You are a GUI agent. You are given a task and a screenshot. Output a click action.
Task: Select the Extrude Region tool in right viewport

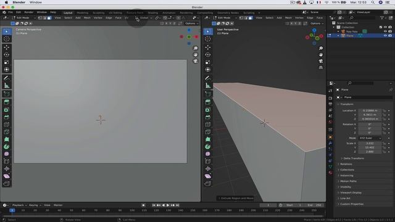[208, 102]
